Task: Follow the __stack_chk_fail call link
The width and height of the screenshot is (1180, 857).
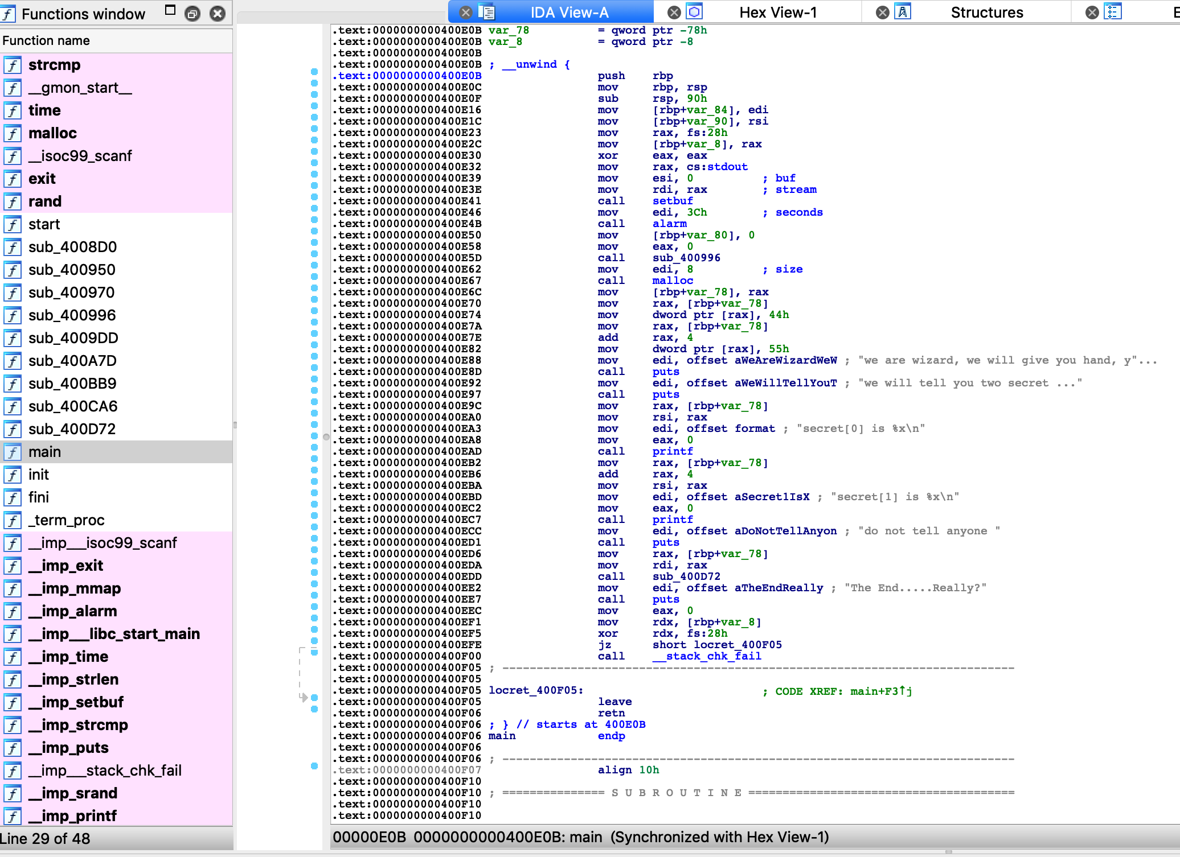Action: (x=707, y=656)
